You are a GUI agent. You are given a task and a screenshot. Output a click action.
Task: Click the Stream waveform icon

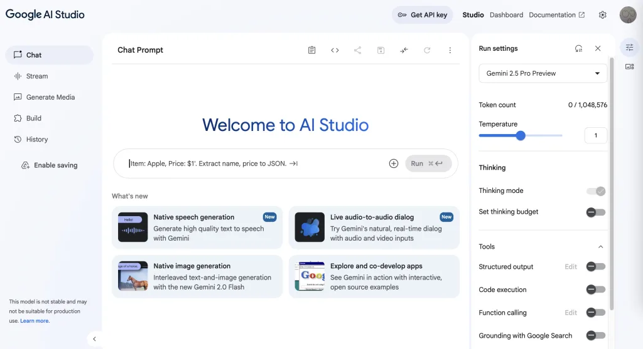click(18, 76)
